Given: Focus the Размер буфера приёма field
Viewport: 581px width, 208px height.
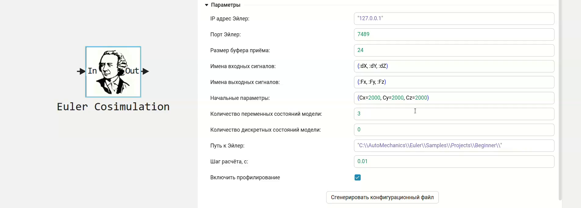Looking at the screenshot, I should [x=454, y=50].
